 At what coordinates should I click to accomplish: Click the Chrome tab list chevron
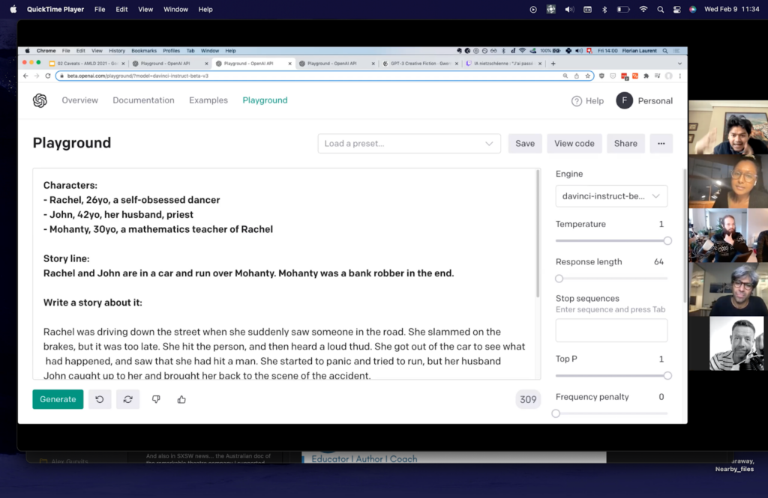(x=679, y=64)
